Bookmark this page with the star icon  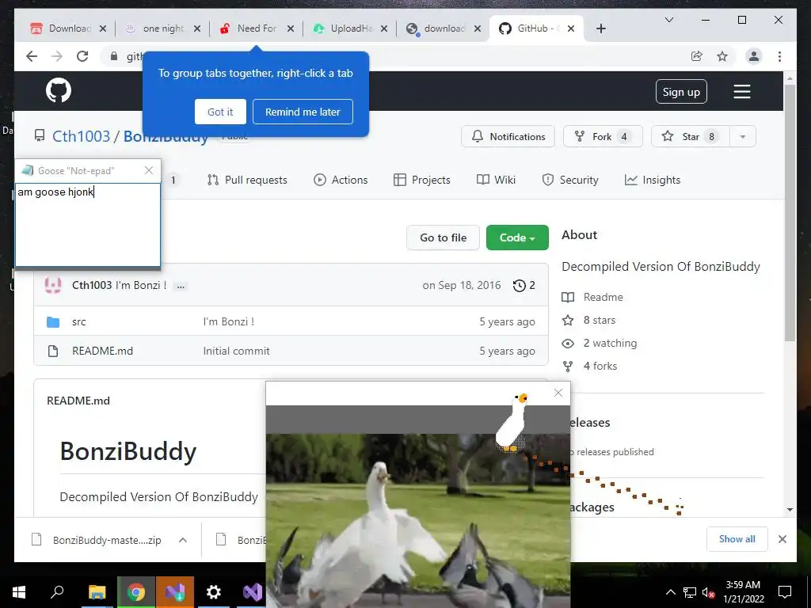tap(722, 56)
